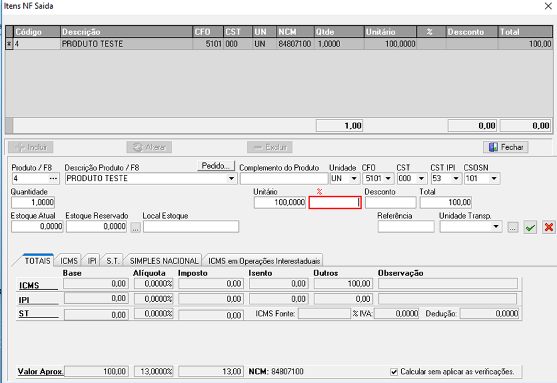Expand the Unidade Transp. dropdown
Screen dimensions: 557x383
[496, 226]
